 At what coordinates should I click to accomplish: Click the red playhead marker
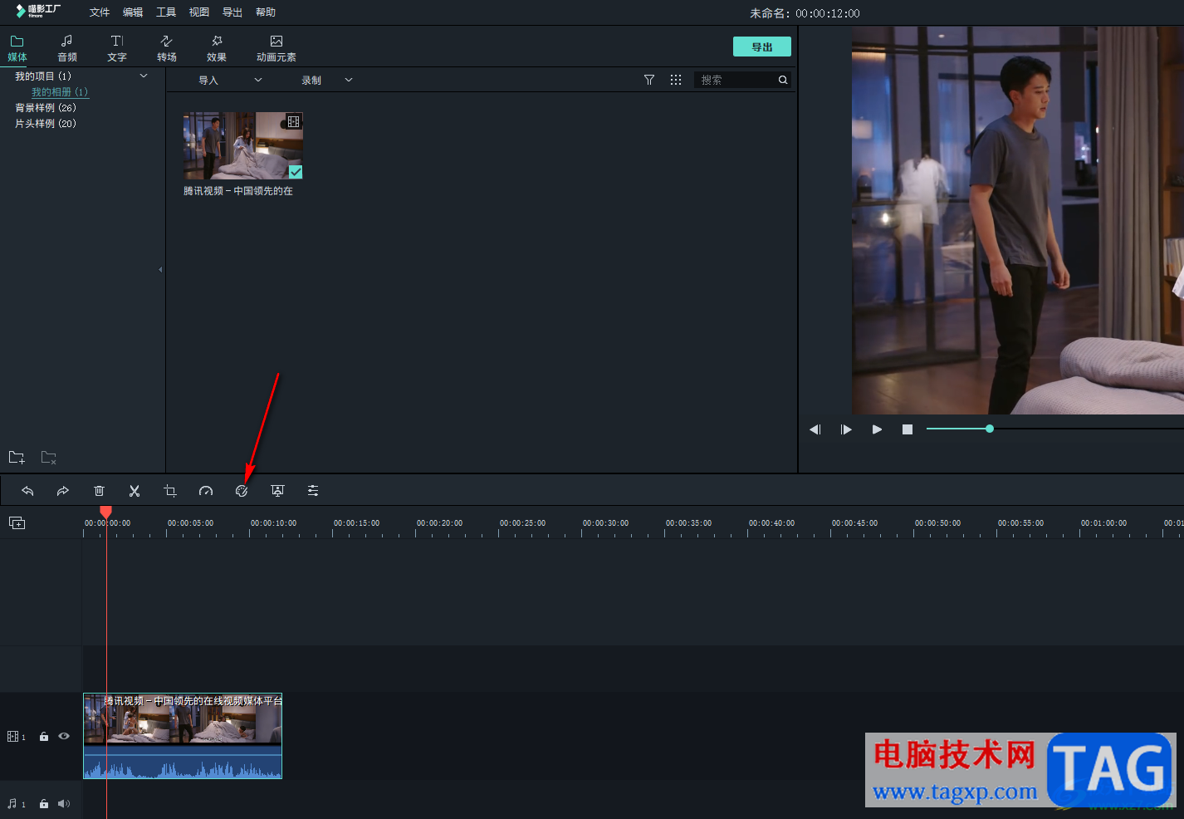(x=105, y=512)
